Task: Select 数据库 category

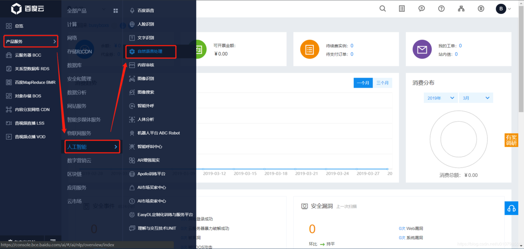Action: click(x=74, y=65)
